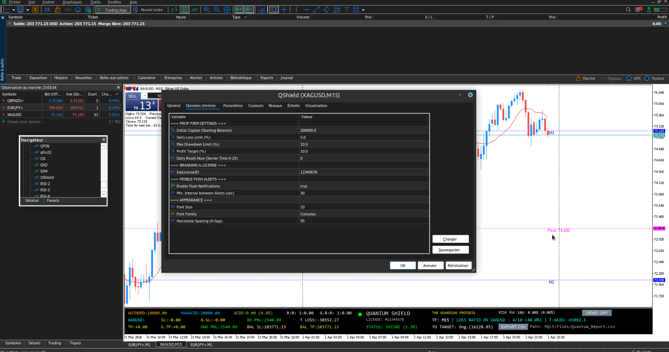
Task: Toggle the Type column checkmark in the toolbox
Action: click(x=246, y=17)
